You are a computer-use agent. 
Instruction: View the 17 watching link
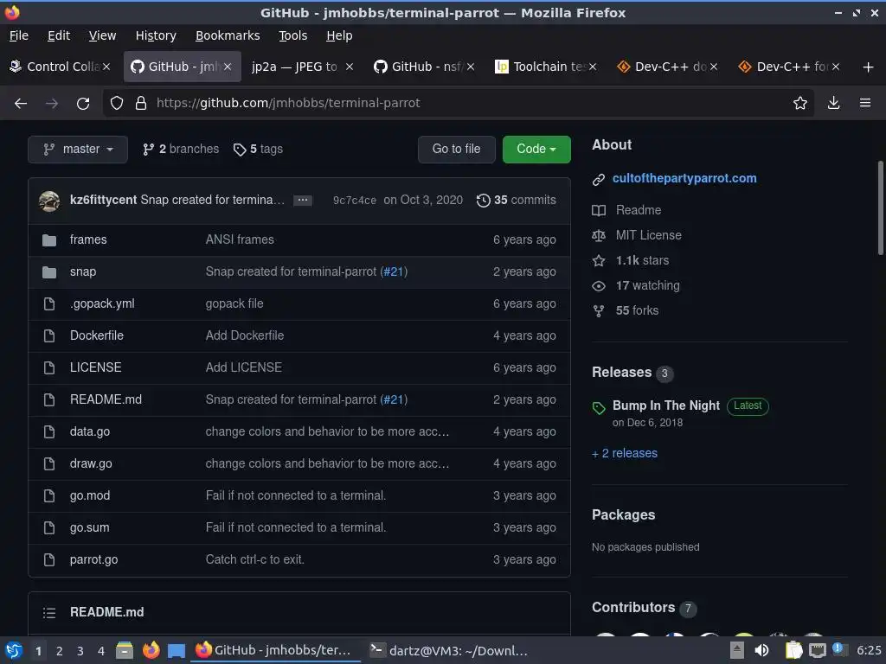click(647, 285)
